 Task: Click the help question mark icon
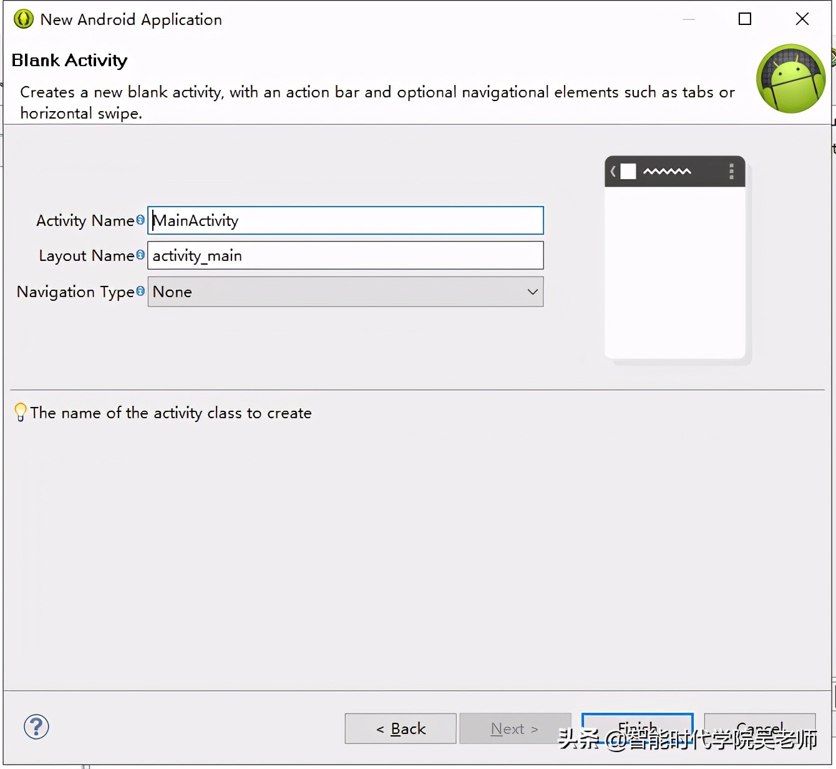36,727
